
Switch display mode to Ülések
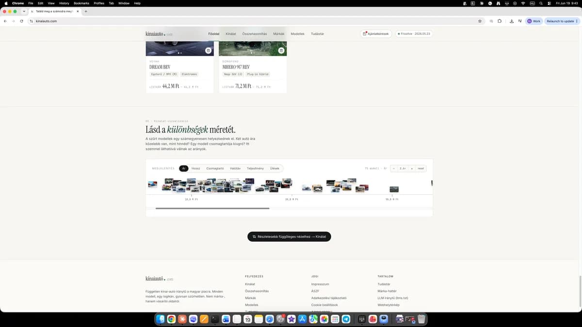click(275, 169)
